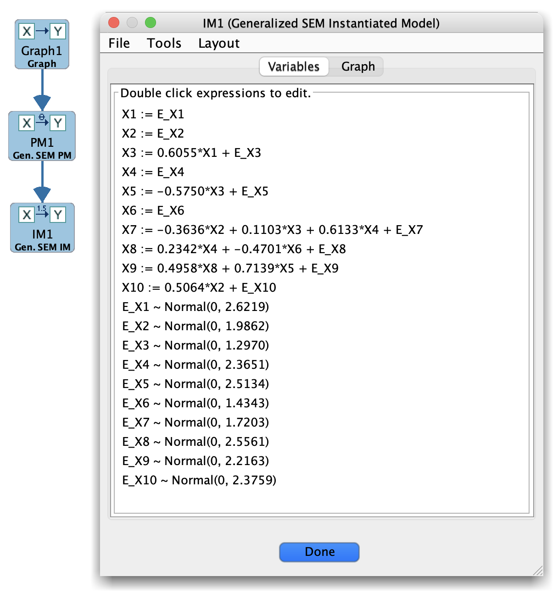Open the File menu

click(x=119, y=43)
